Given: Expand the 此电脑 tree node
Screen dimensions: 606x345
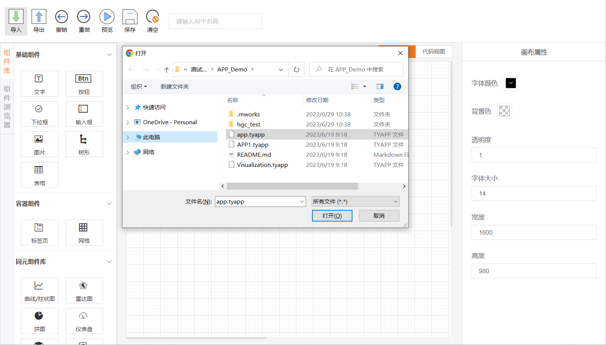Looking at the screenshot, I should pyautogui.click(x=128, y=137).
